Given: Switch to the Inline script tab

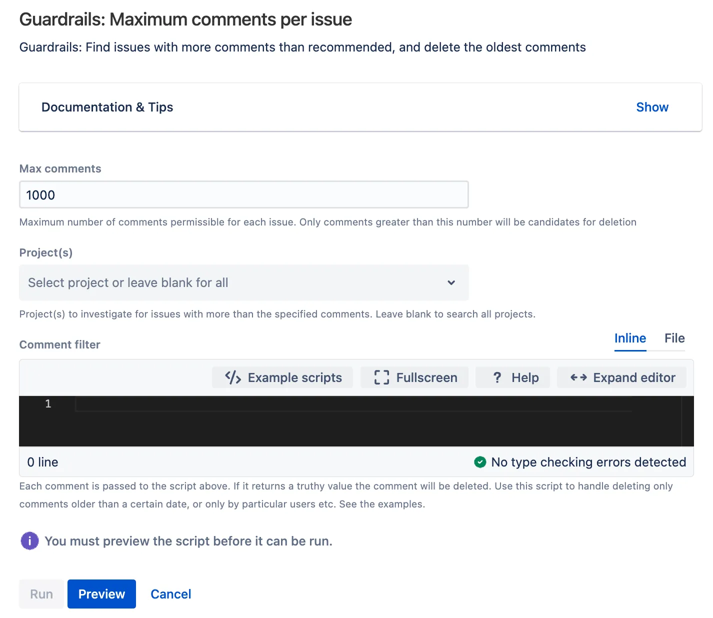Looking at the screenshot, I should (x=630, y=338).
